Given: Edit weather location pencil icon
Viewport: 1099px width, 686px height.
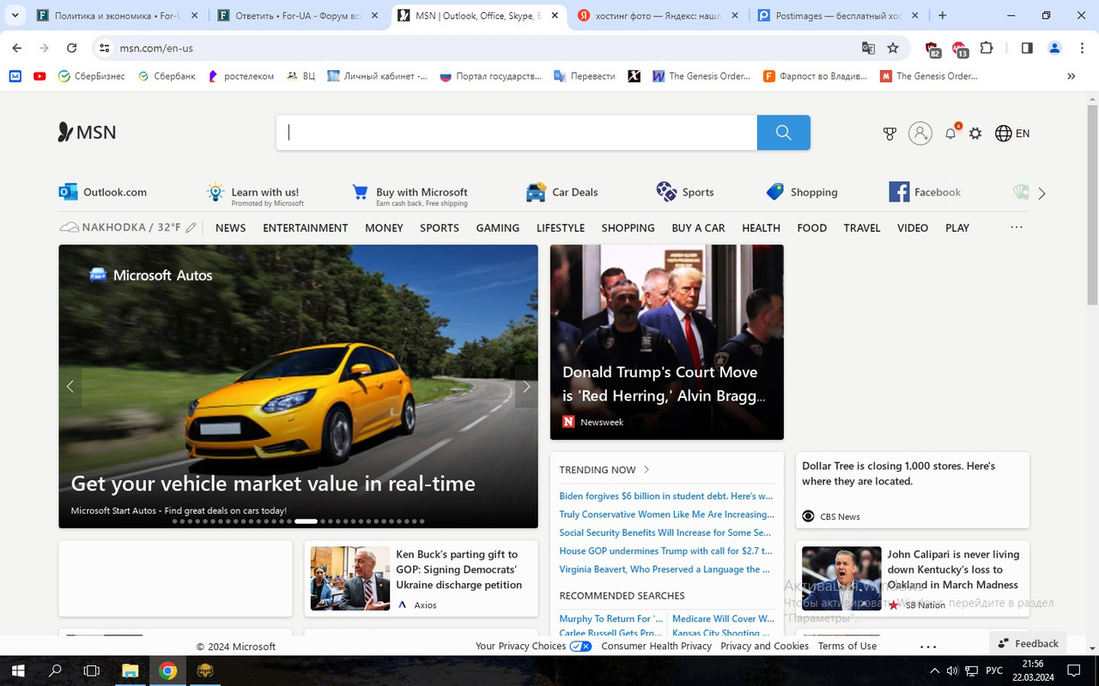Looking at the screenshot, I should (x=191, y=227).
